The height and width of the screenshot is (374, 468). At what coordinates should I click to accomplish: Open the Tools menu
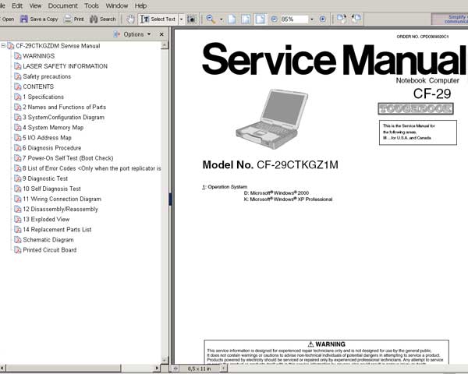91,5
